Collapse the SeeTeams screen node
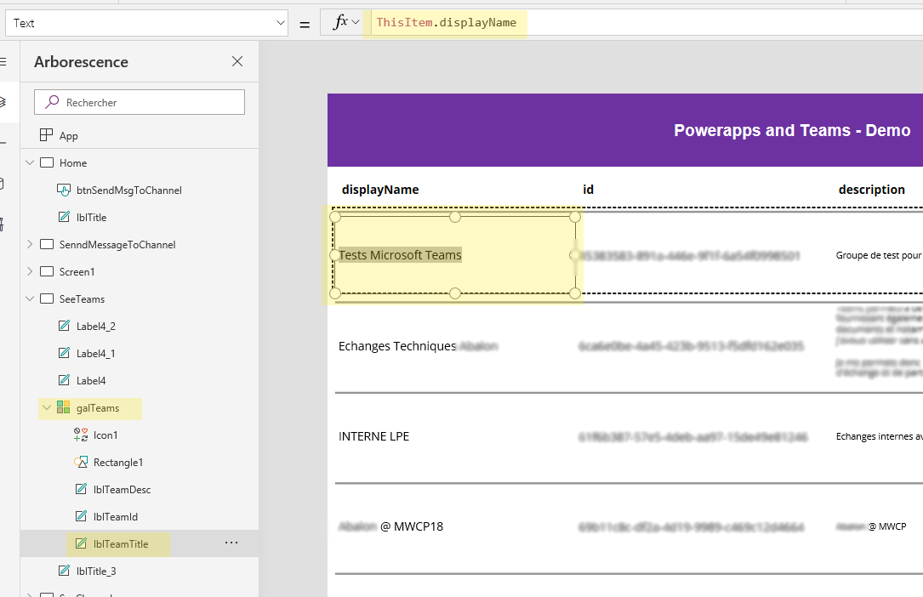This screenshot has height=597, width=923. (x=31, y=298)
